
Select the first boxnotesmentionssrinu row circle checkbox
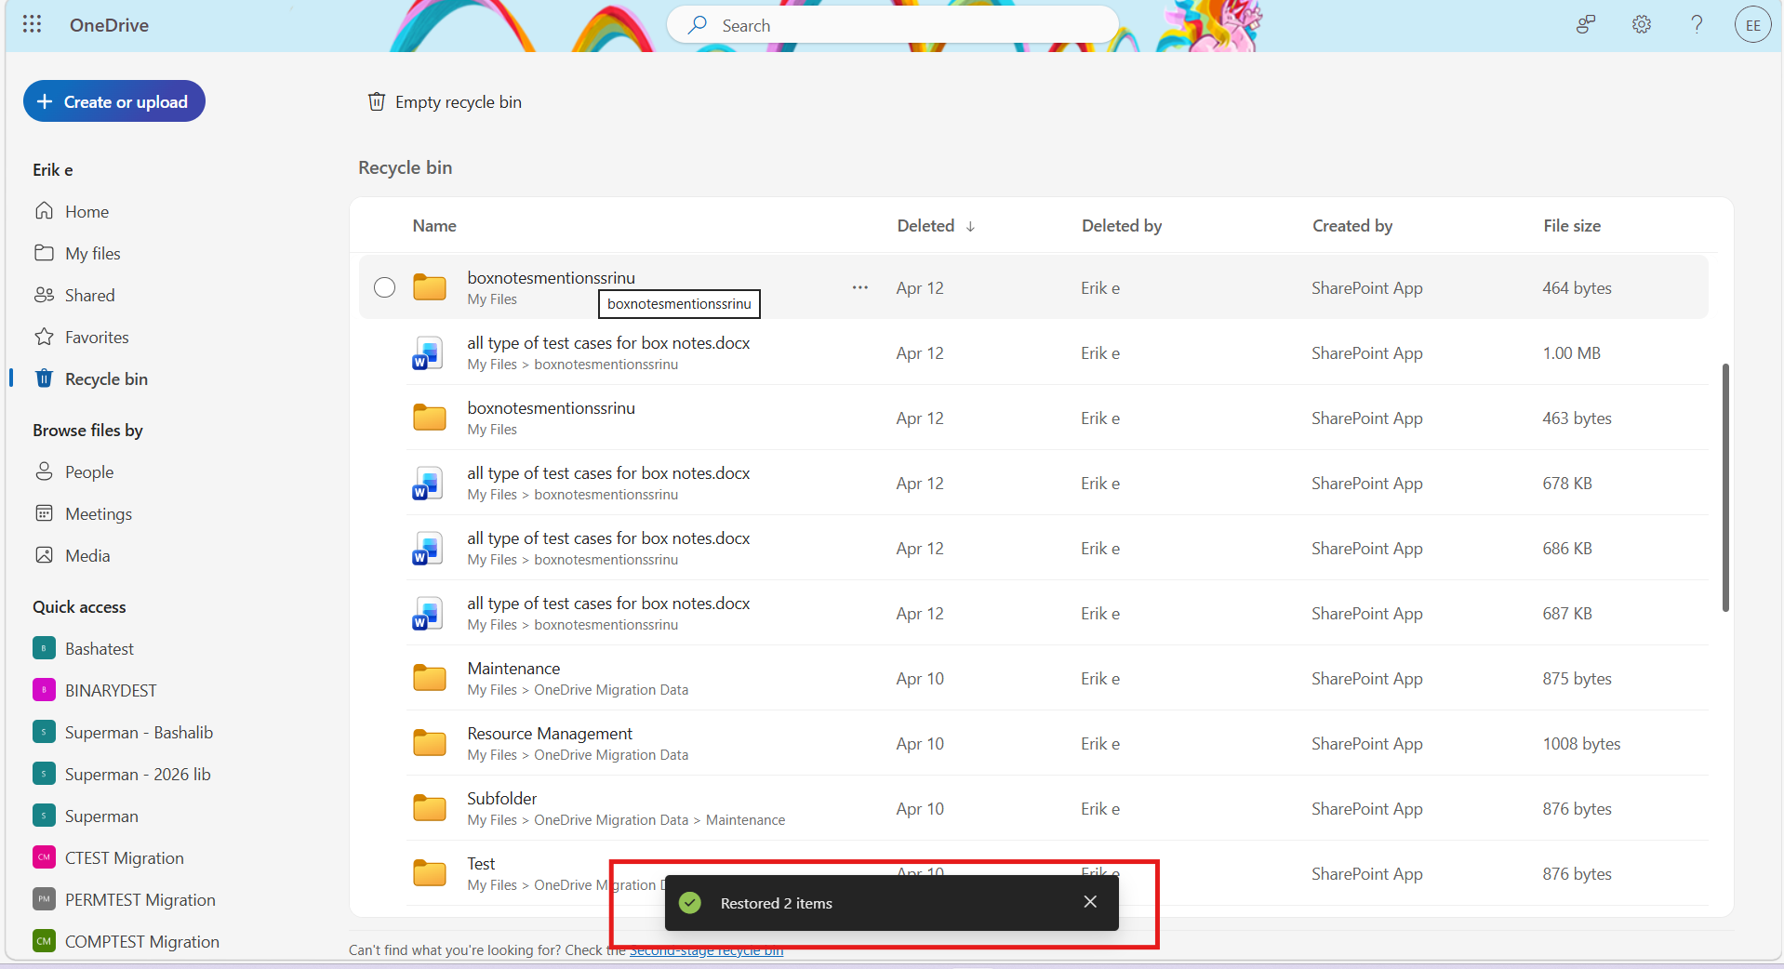(384, 287)
